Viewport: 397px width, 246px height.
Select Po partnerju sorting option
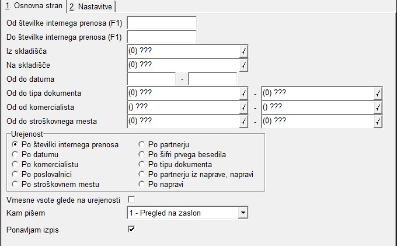pos(141,144)
